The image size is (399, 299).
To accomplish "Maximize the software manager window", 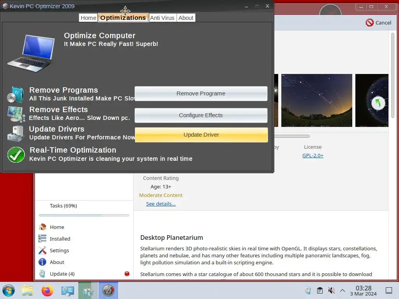I will [x=371, y=7].
